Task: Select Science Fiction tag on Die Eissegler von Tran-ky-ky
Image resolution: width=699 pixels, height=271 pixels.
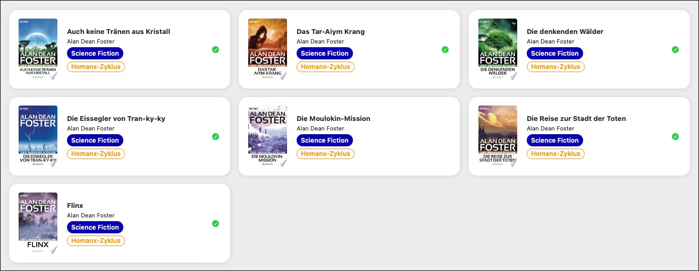Action: 95,140
